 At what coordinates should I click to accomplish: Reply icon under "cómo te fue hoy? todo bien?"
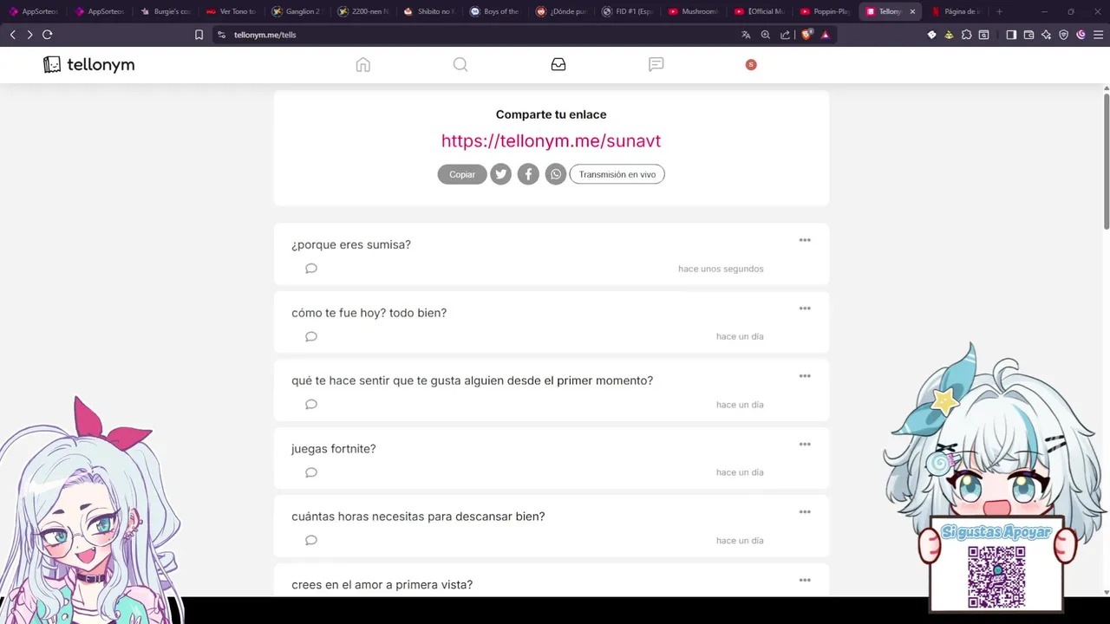pyautogui.click(x=311, y=336)
